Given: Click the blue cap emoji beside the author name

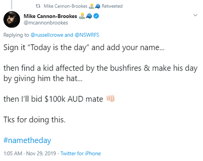Looking at the screenshot, I should (x=89, y=16).
